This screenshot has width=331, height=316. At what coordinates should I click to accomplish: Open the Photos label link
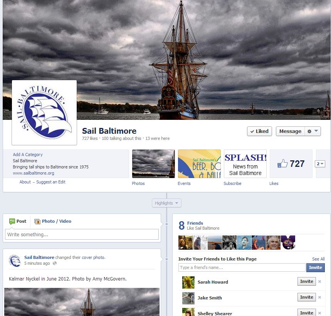click(138, 183)
